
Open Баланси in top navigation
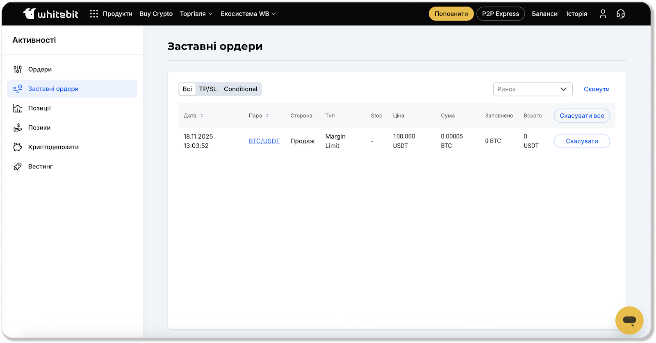click(x=544, y=14)
